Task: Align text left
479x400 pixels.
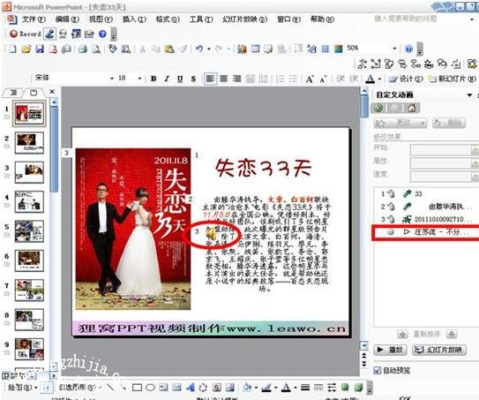Action: click(x=210, y=79)
